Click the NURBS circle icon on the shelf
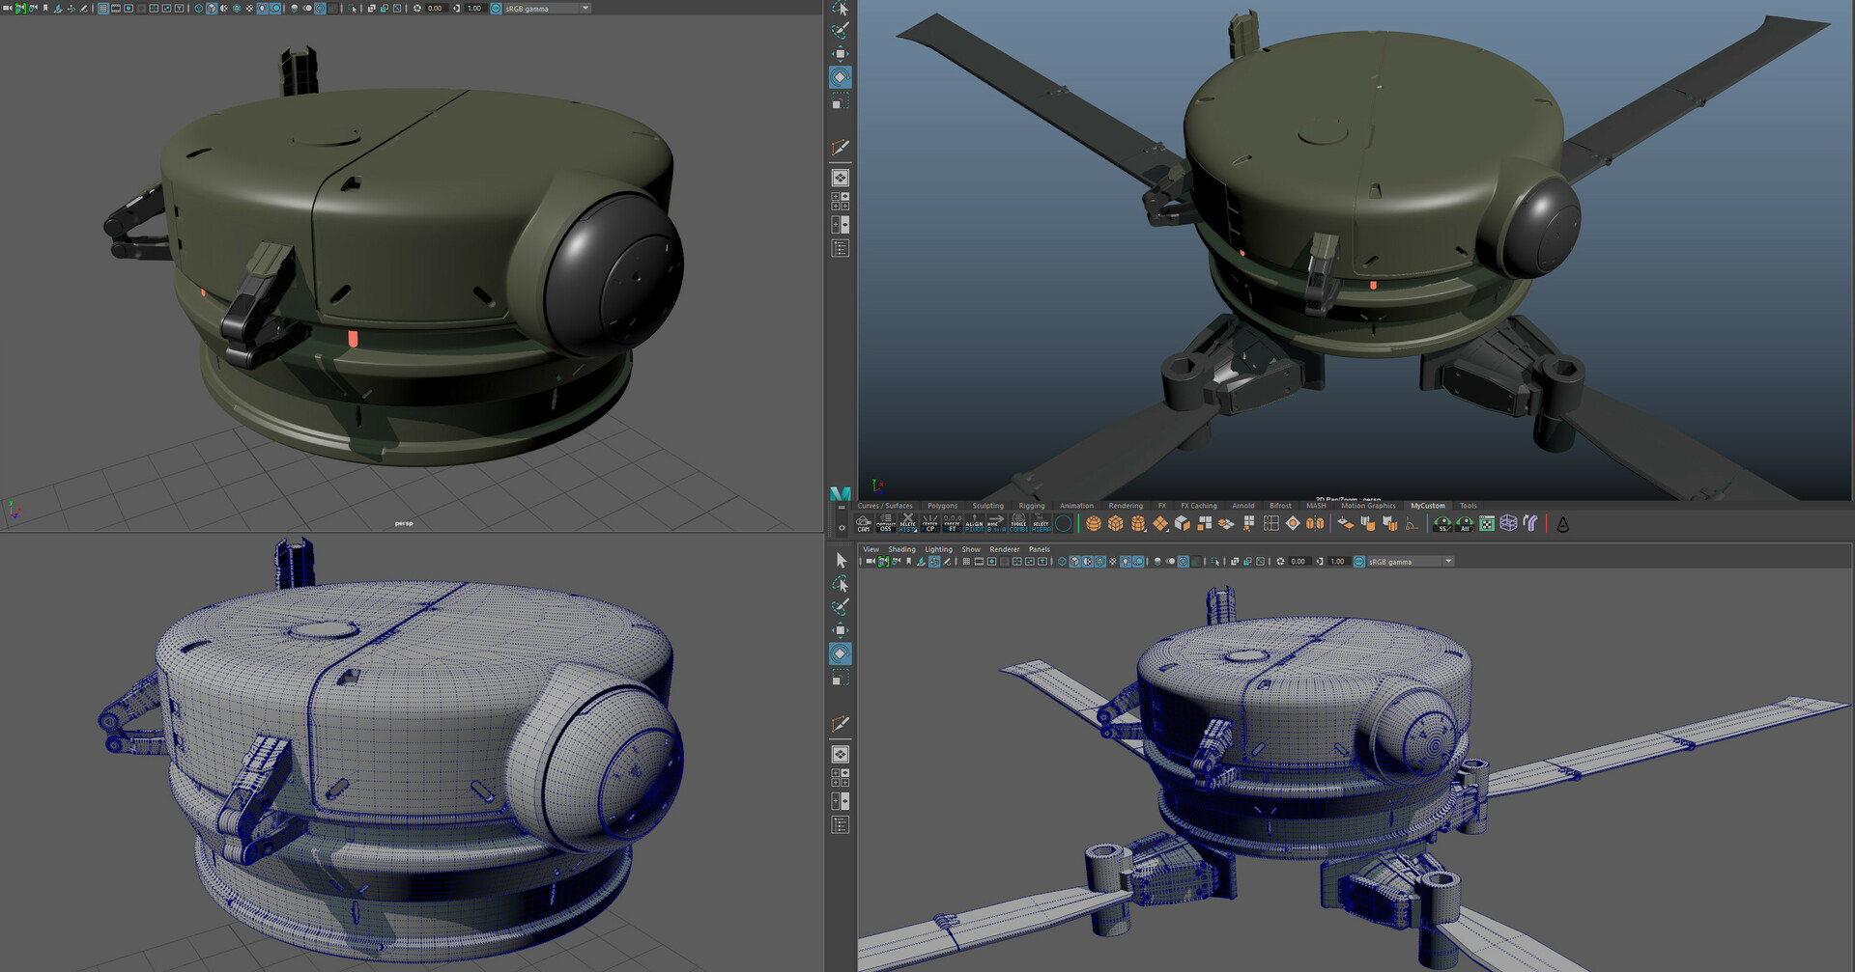This screenshot has width=1855, height=972. [1063, 523]
